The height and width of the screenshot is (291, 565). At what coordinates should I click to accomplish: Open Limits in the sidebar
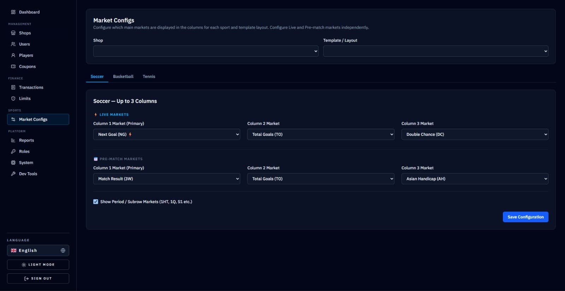[38, 98]
